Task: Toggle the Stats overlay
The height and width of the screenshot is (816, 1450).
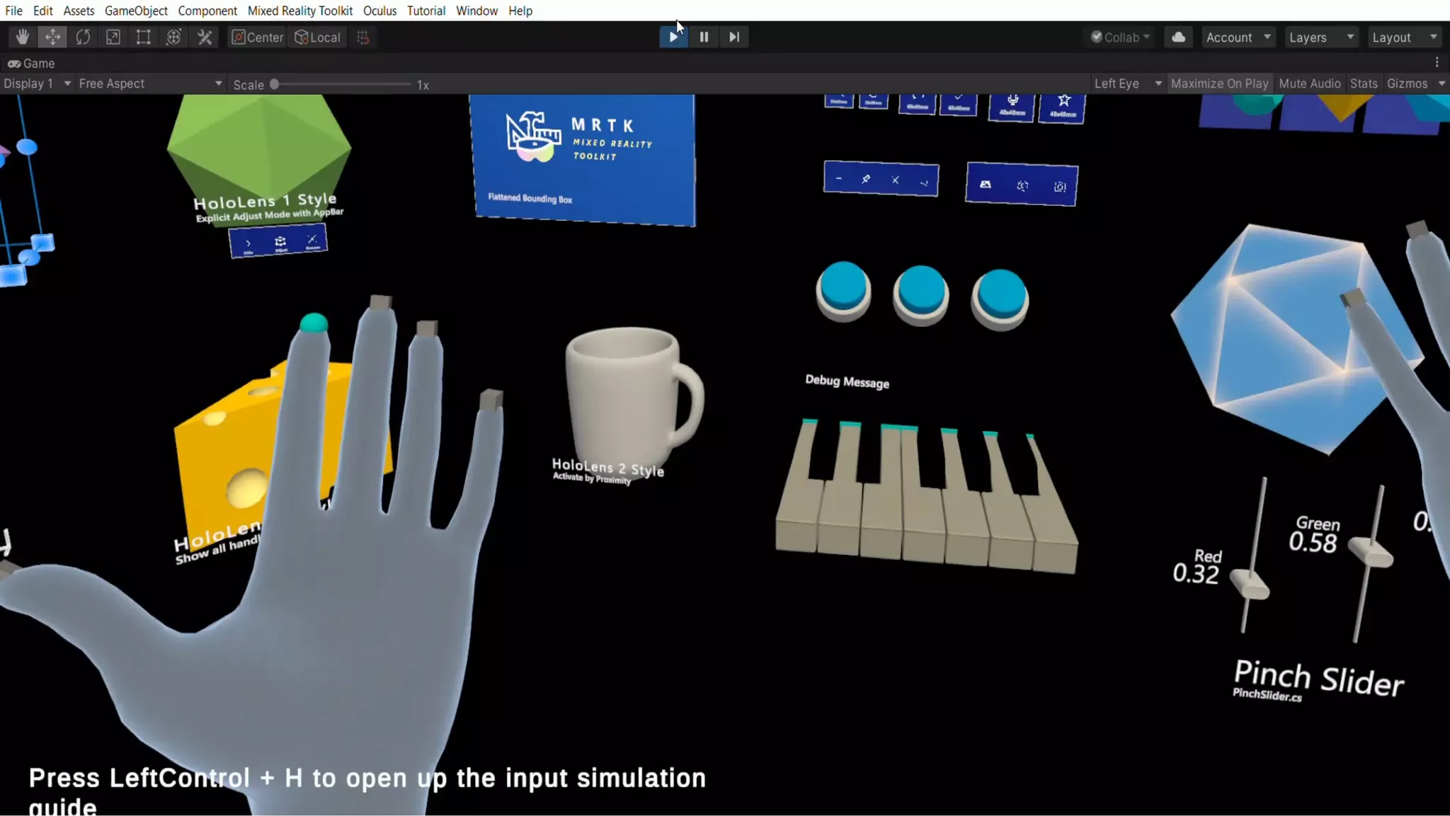Action: (x=1363, y=84)
